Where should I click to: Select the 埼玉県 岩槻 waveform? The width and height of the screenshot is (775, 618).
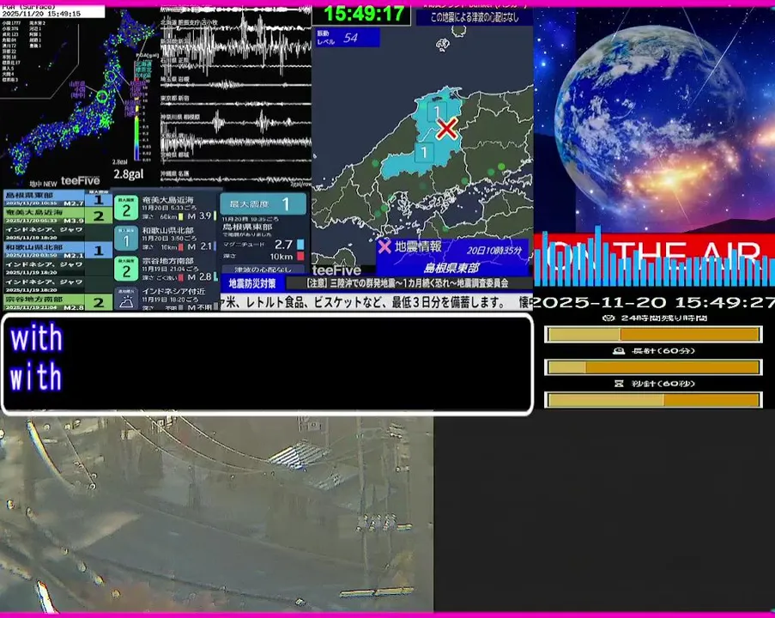click(236, 84)
